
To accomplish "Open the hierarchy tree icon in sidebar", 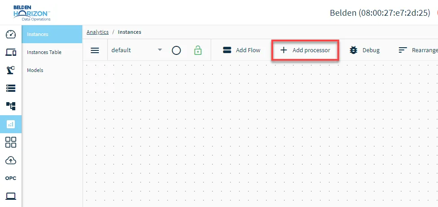I will [11, 106].
